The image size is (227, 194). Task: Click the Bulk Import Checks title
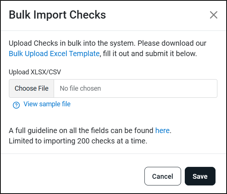coord(57,15)
